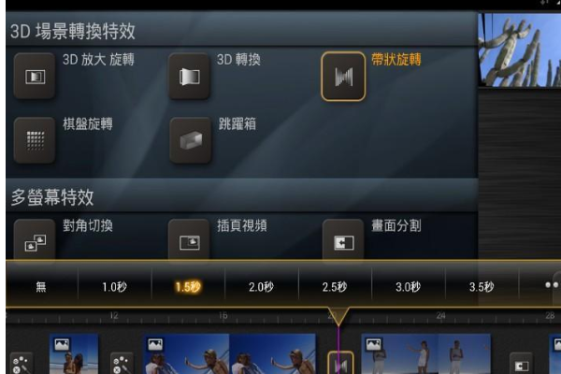Pick the 畫面分割 split-screen effect icon
The height and width of the screenshot is (374, 561).
[x=343, y=239]
